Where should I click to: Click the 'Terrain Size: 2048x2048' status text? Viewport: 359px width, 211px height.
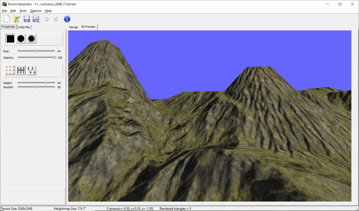pos(16,209)
